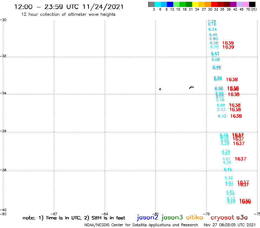Click the cyan swatch in the color scale
The width and height of the screenshot is (260, 228).
click(158, 4)
